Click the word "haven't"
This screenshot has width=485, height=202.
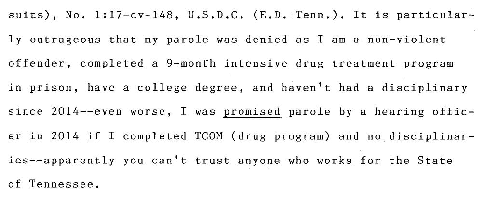(306, 88)
